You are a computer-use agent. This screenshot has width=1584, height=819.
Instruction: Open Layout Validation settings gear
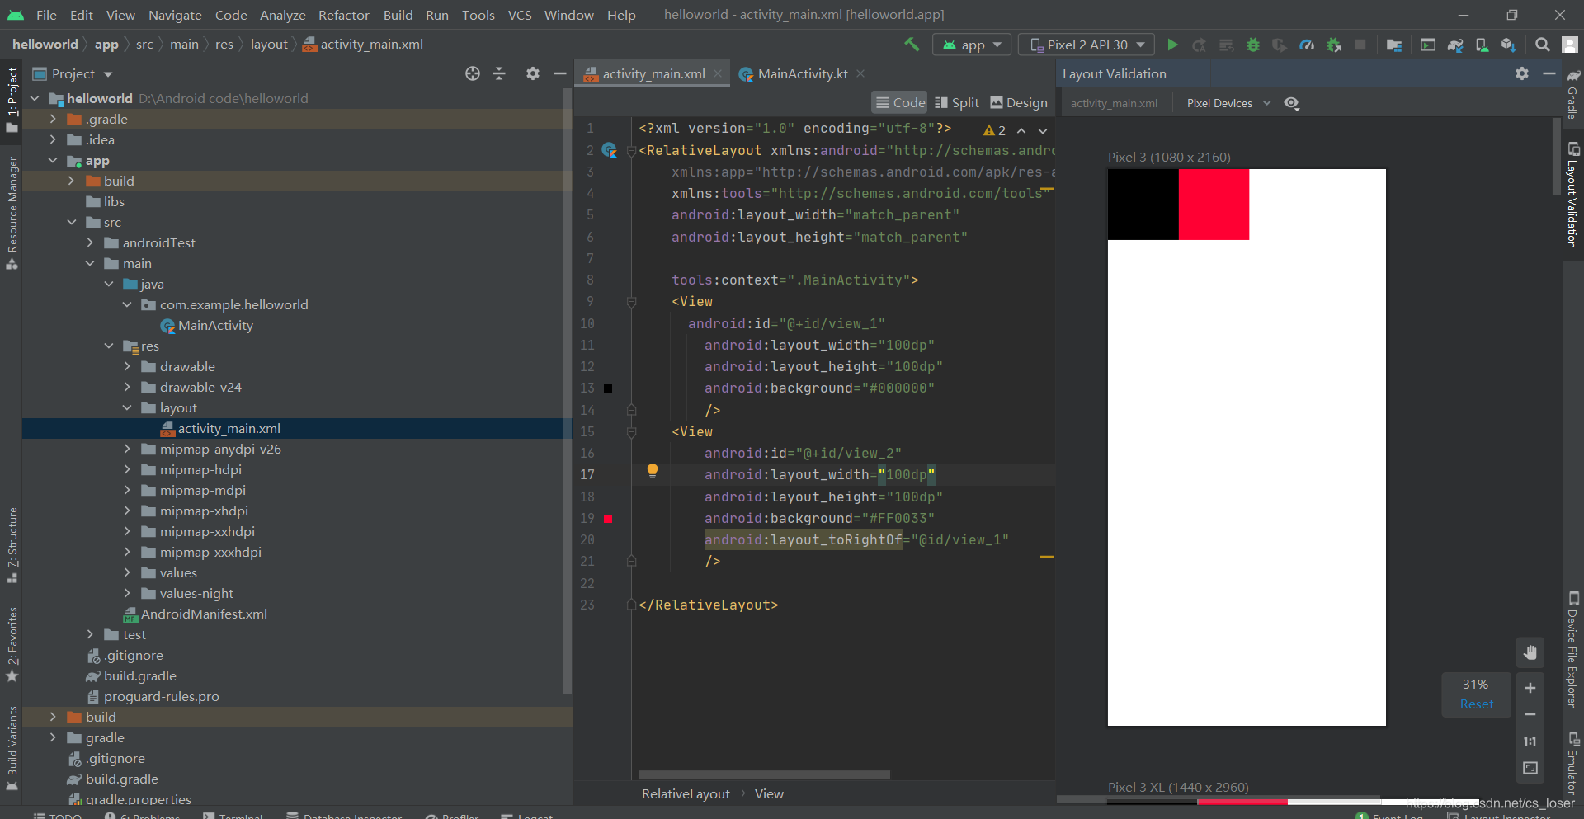tap(1522, 73)
